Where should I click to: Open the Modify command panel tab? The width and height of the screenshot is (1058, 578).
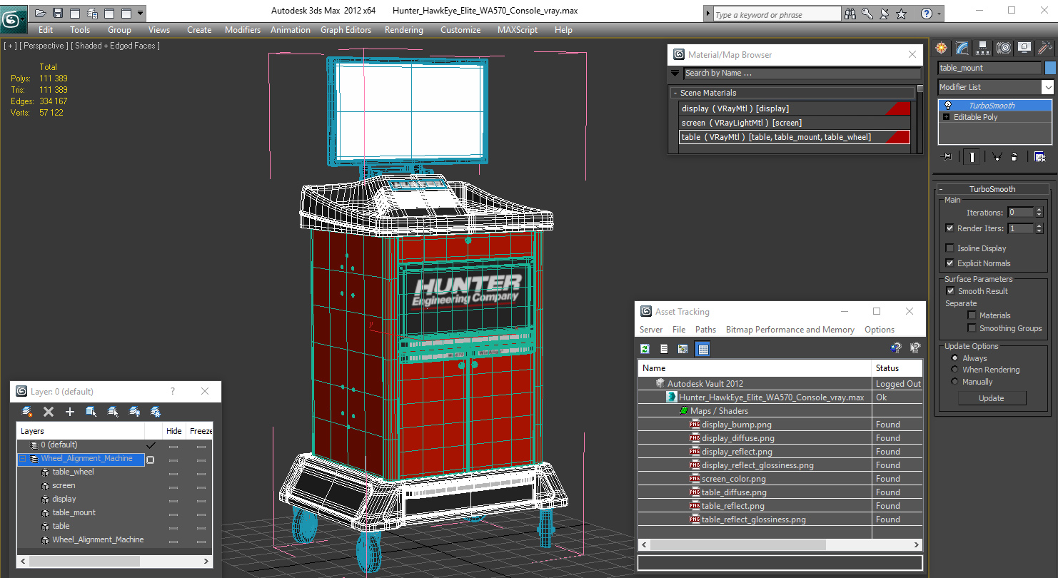(x=962, y=48)
